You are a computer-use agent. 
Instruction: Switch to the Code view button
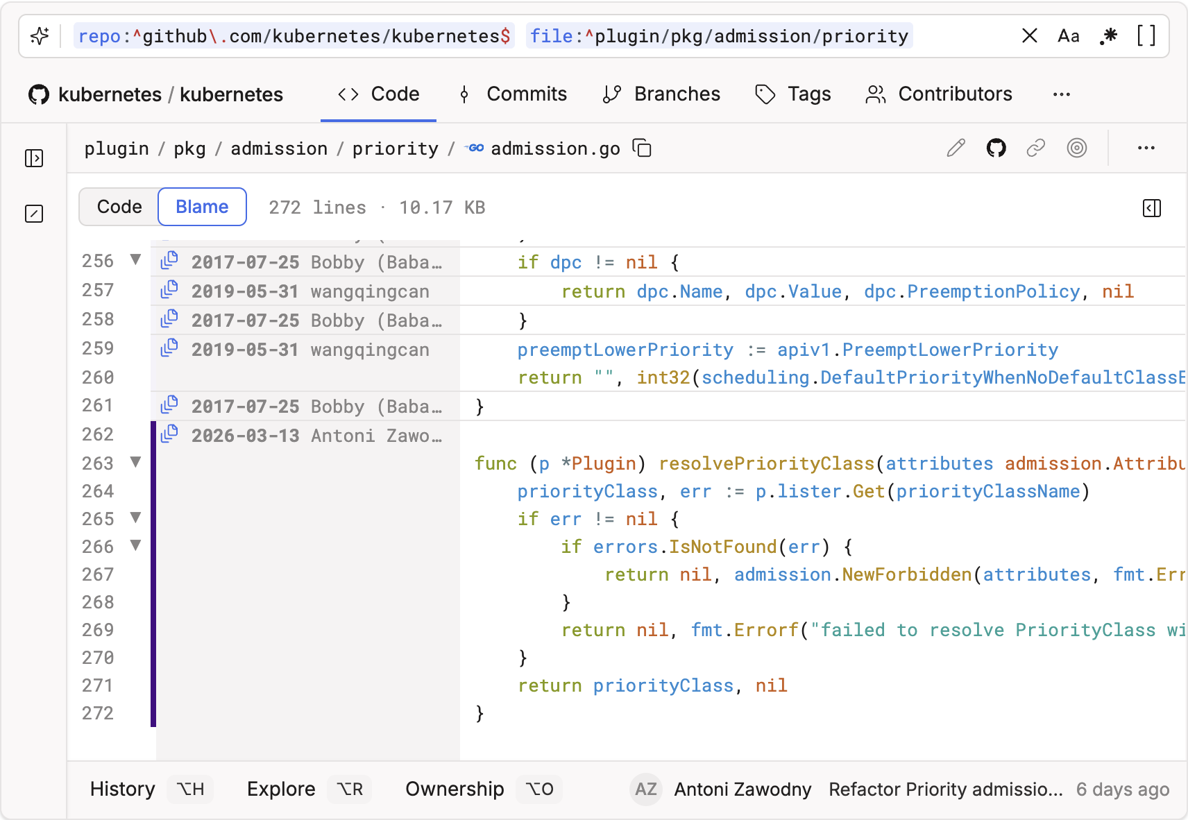pyautogui.click(x=119, y=207)
